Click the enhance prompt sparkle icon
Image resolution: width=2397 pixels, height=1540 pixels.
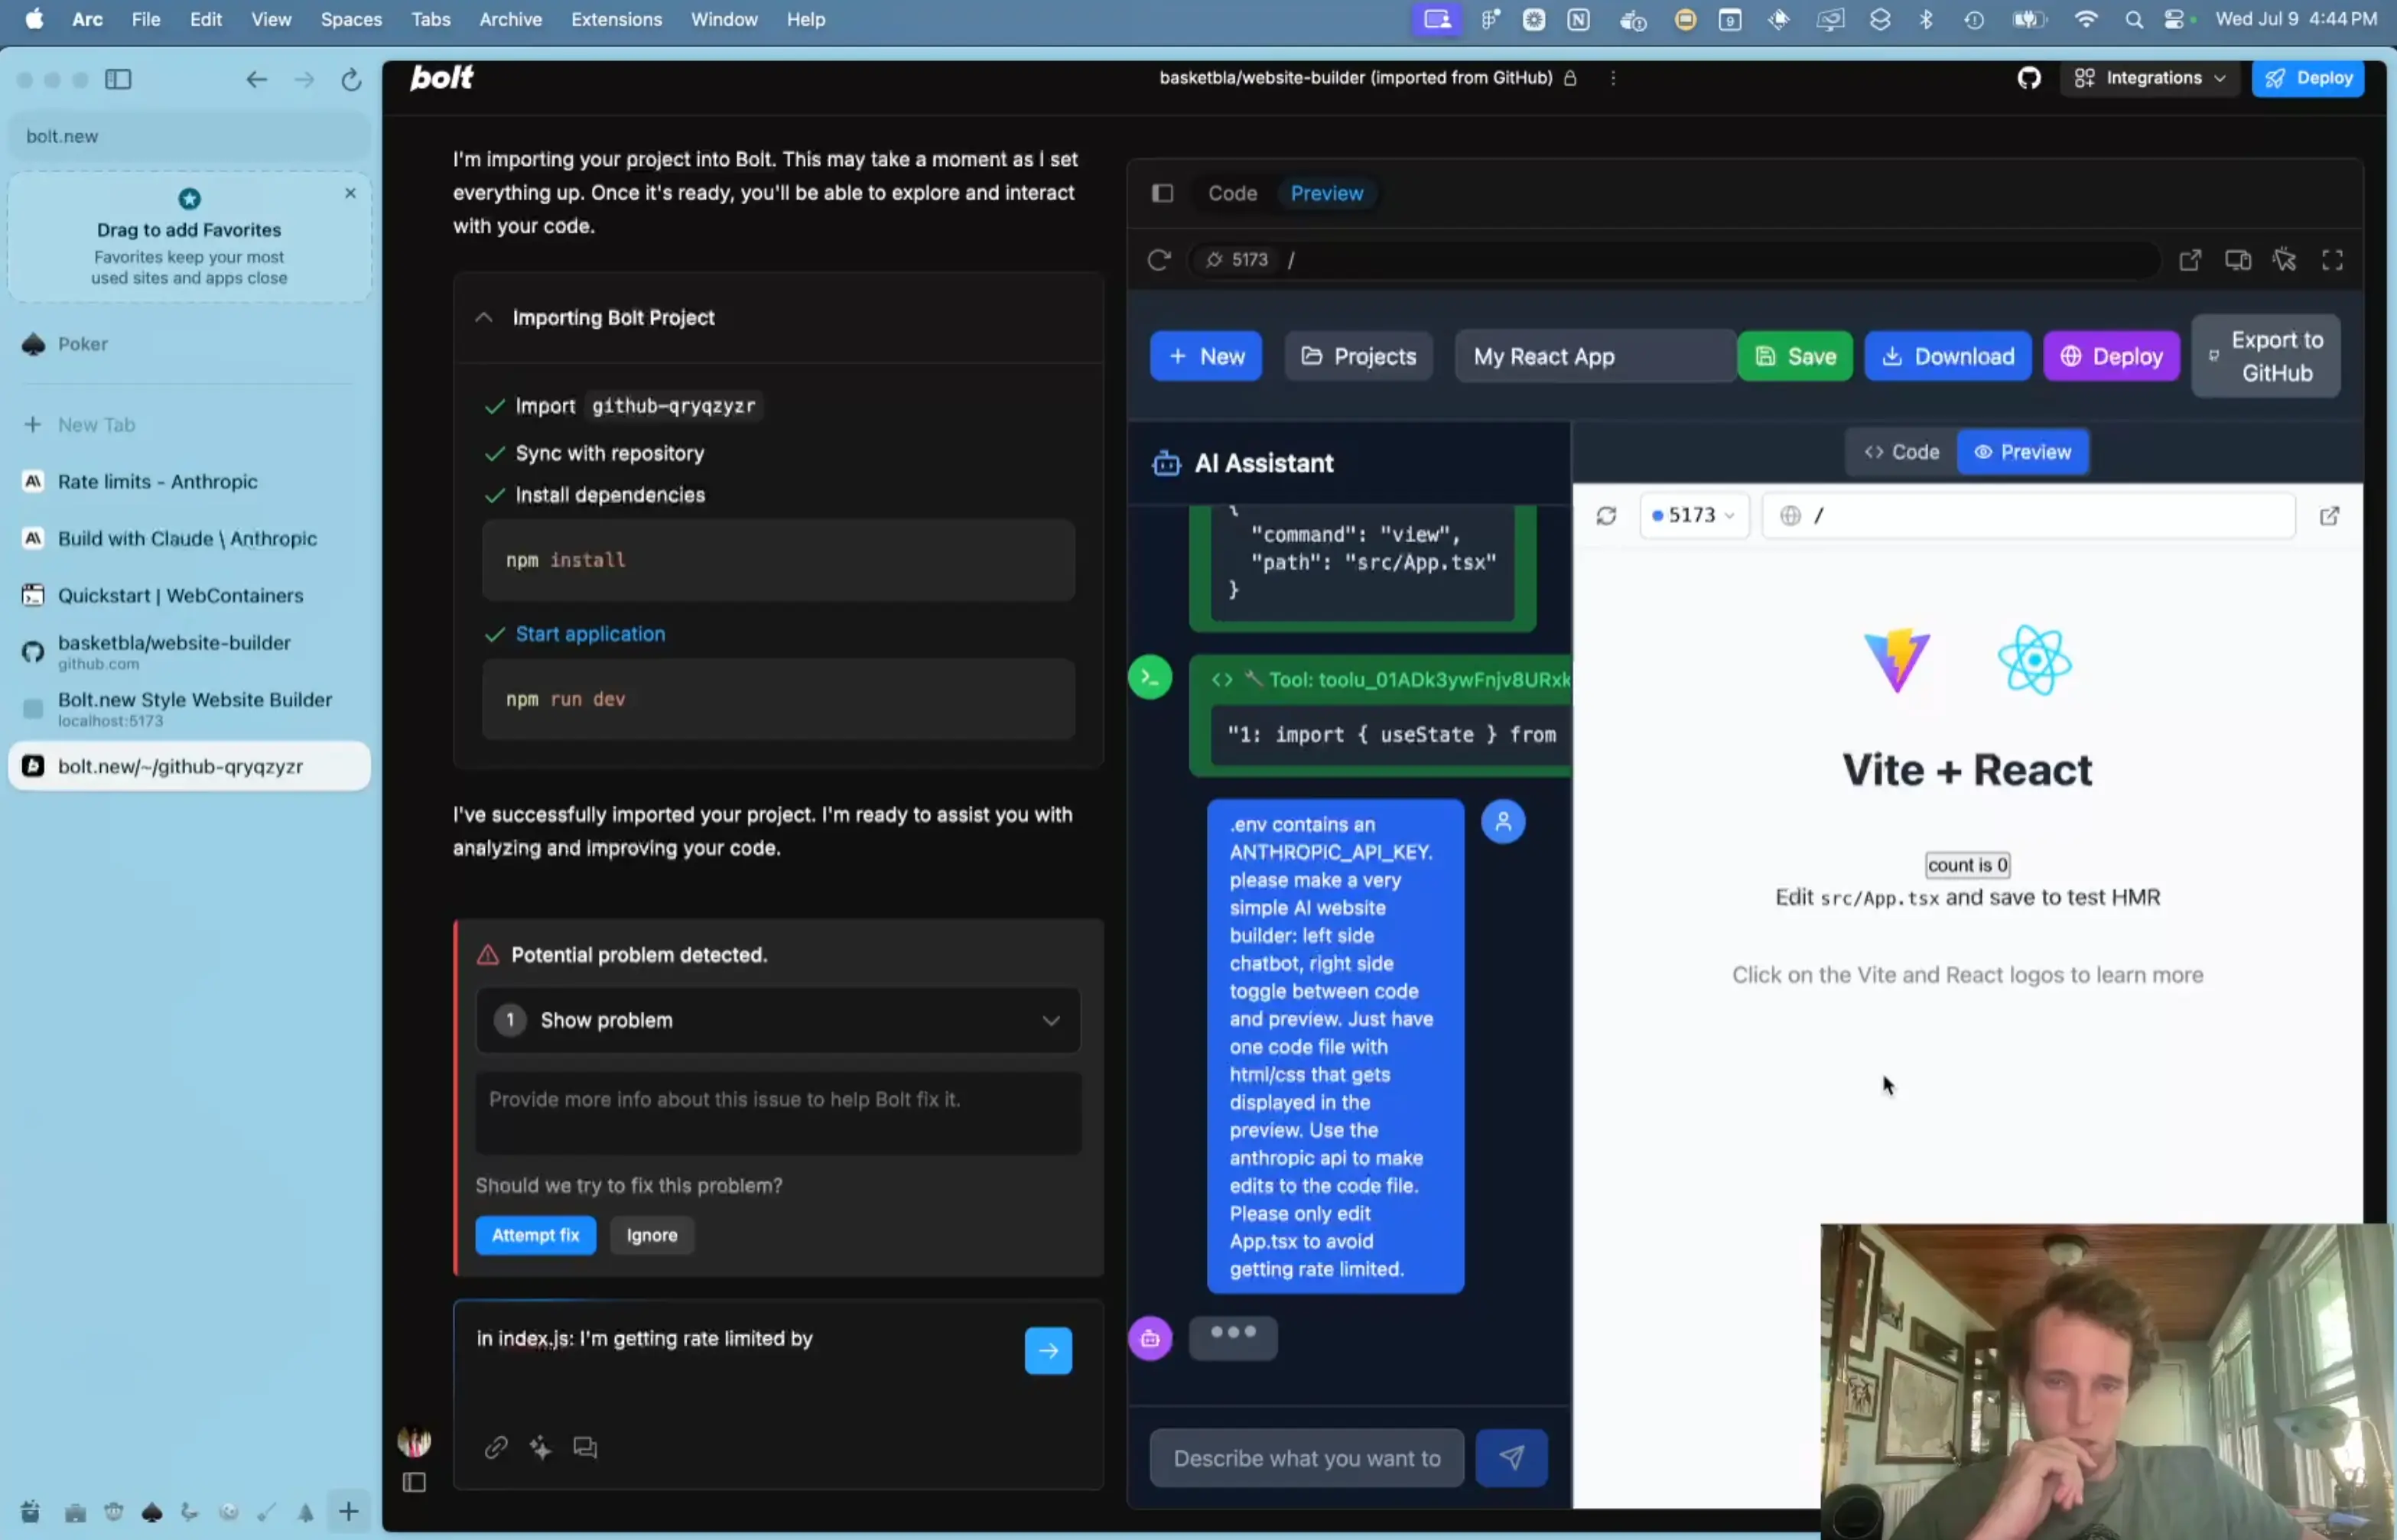(541, 1447)
